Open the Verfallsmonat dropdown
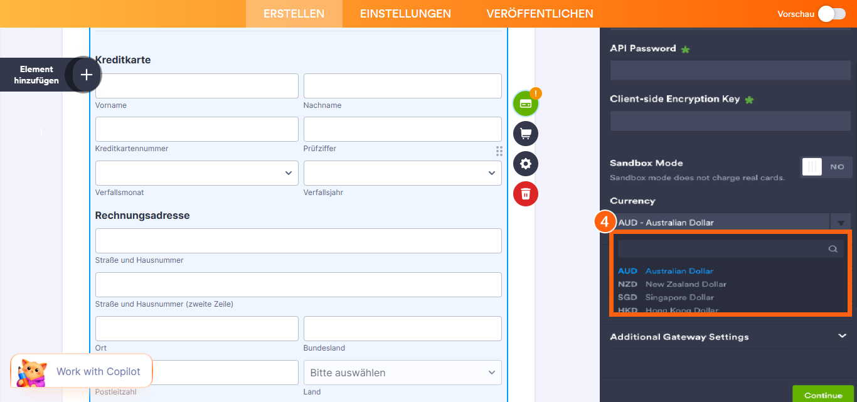The width and height of the screenshot is (857, 402). click(x=196, y=172)
